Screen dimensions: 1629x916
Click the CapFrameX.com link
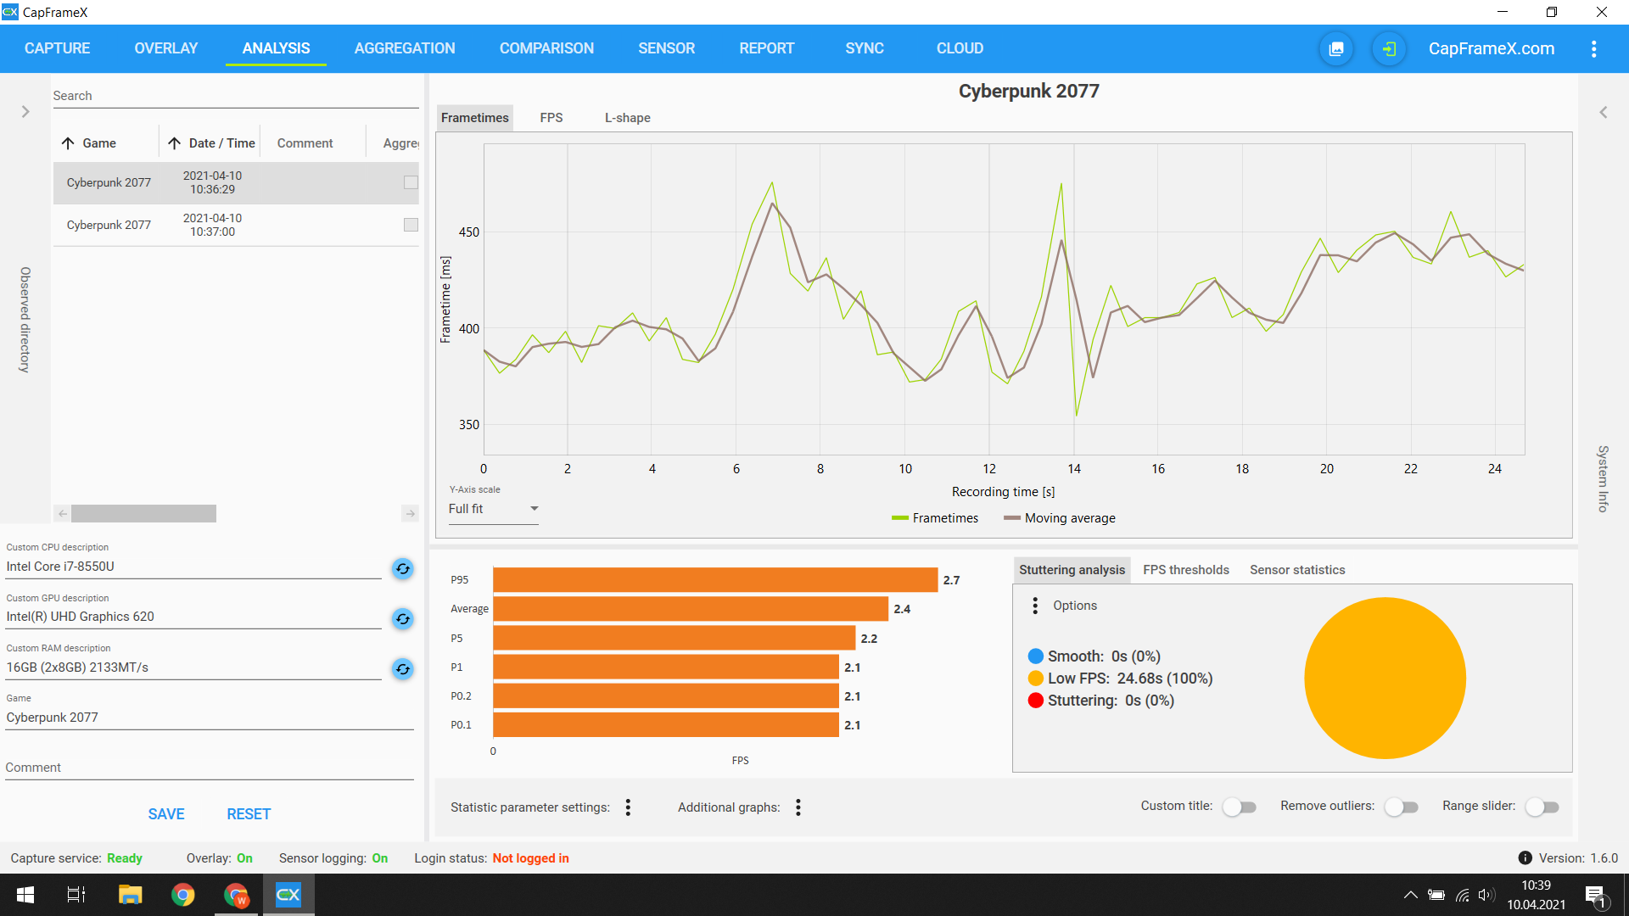click(1491, 49)
